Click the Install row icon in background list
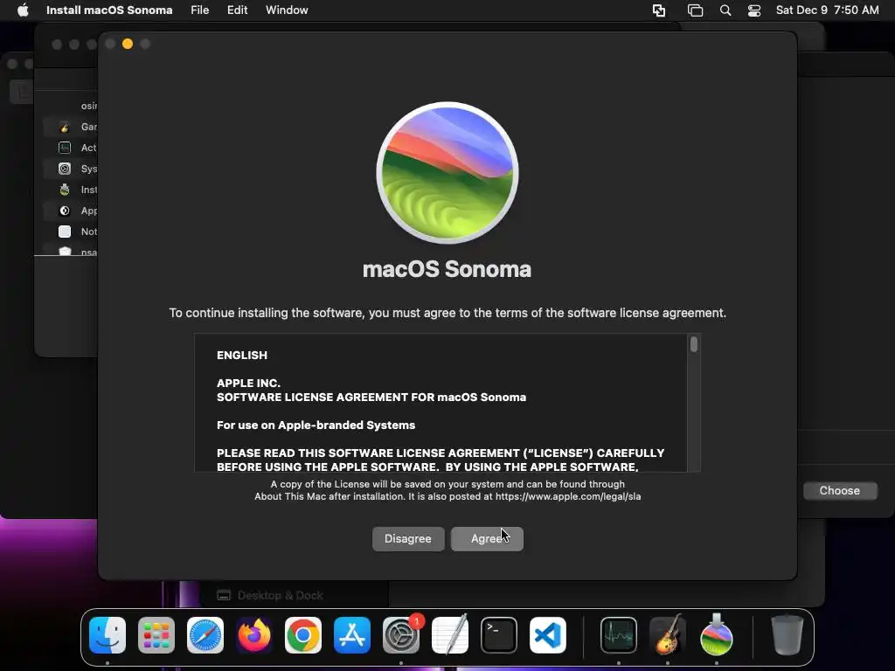 65,190
